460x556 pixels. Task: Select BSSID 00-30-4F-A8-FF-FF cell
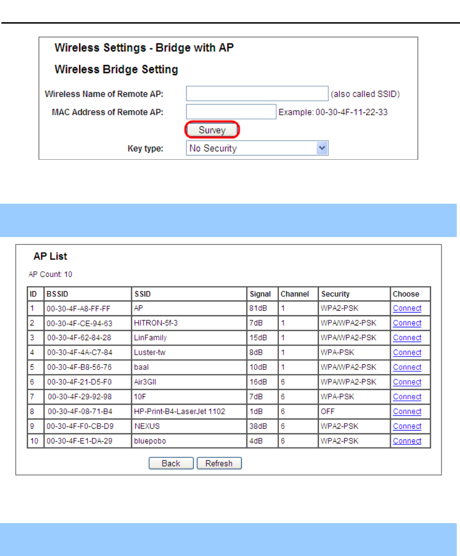[x=88, y=308]
